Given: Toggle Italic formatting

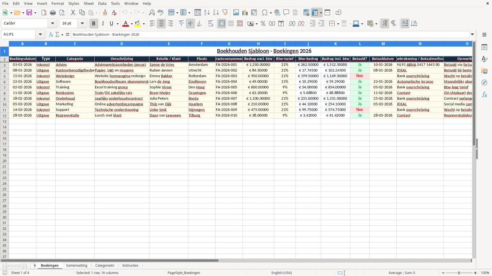Looking at the screenshot, I should click(x=102, y=24).
